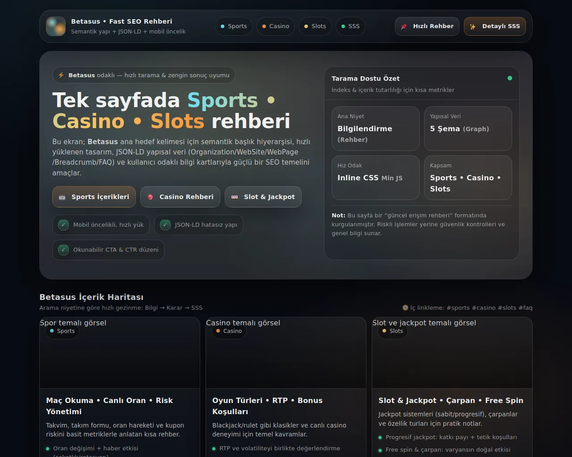Click the Casino tag on the casino card image
The image size is (572, 457).
click(229, 331)
